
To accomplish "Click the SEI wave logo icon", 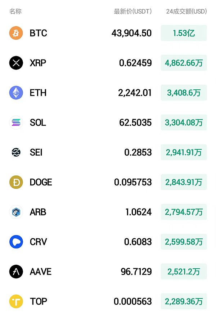I will point(16,152).
